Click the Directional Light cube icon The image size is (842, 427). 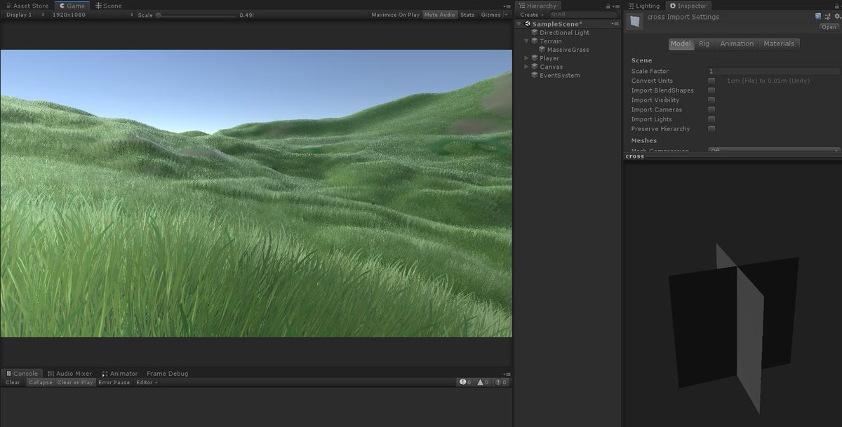pyautogui.click(x=535, y=32)
